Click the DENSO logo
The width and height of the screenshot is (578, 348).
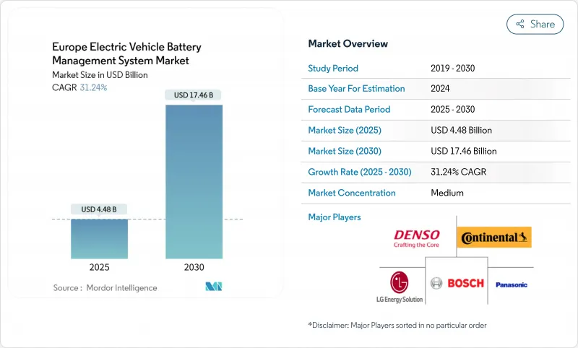tap(417, 238)
